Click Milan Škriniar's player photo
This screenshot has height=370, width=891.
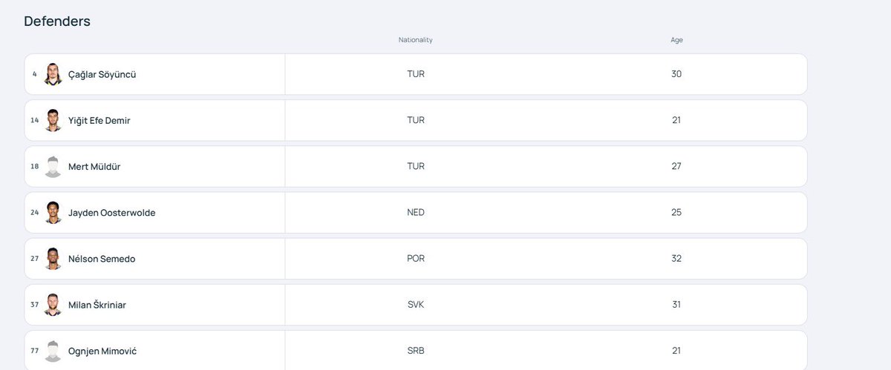(x=53, y=304)
